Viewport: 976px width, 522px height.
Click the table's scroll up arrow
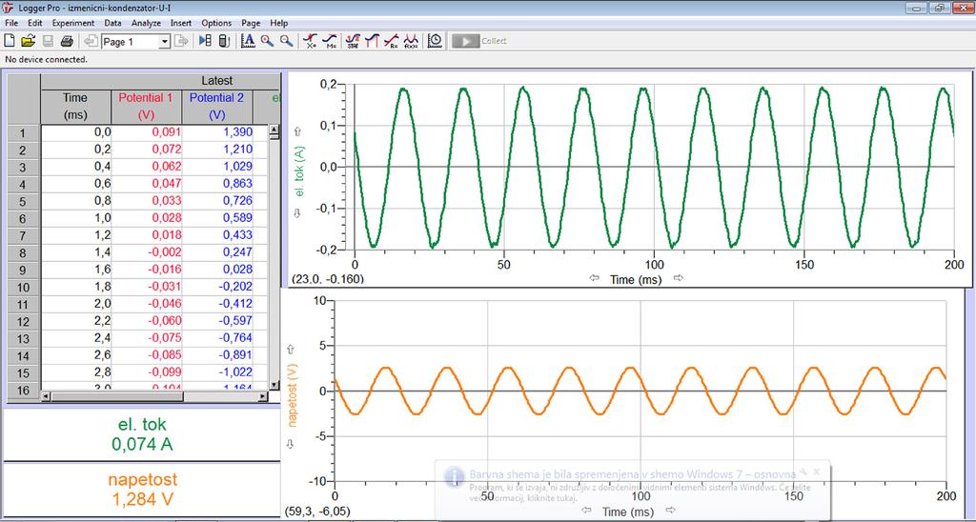[274, 130]
